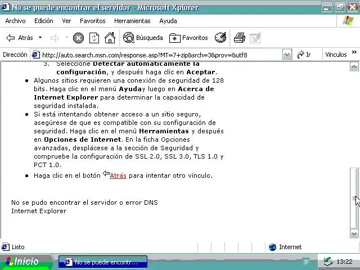This screenshot has height=270, width=360.
Task: Open the Atrás history dropdown arrow
Action: tap(40, 38)
